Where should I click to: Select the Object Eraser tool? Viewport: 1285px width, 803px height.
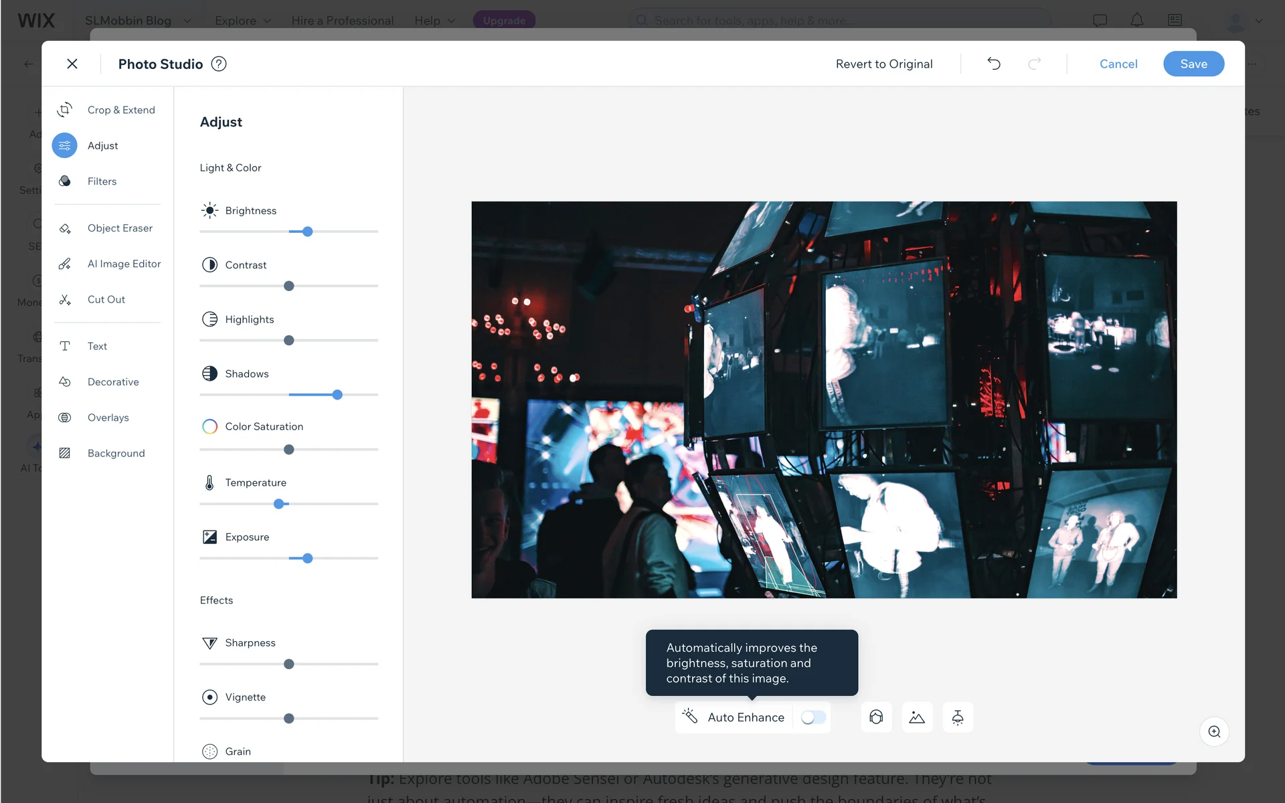coord(120,228)
